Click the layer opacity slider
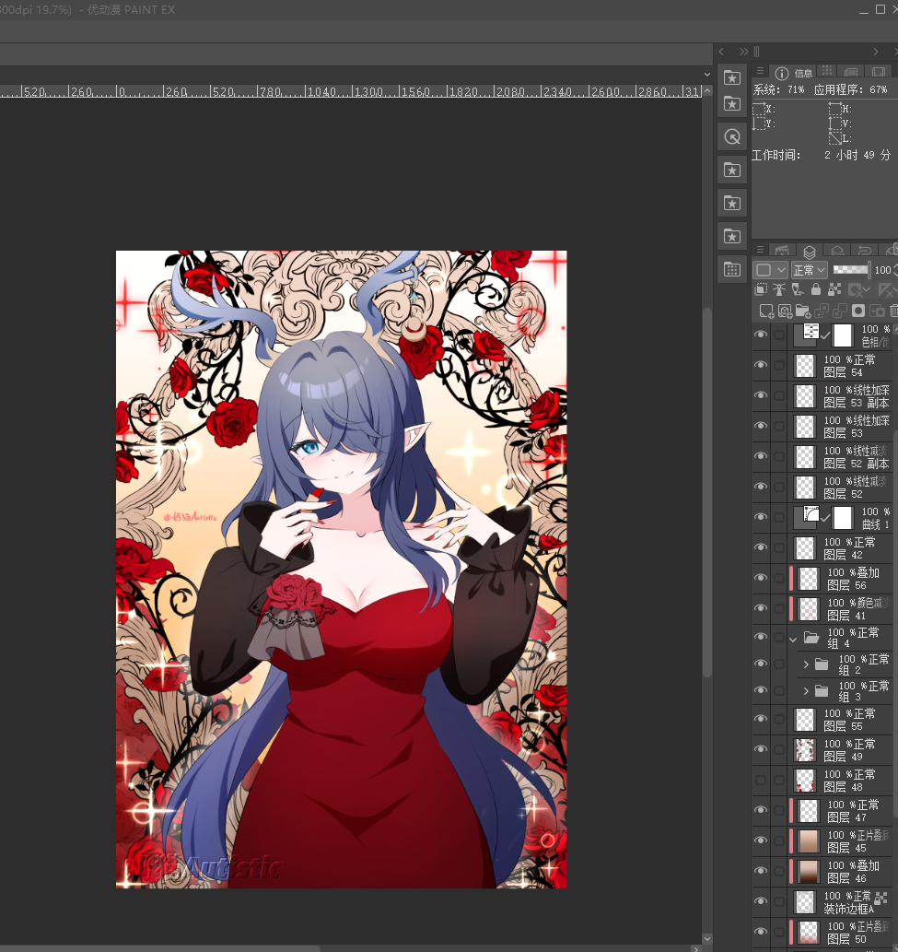The width and height of the screenshot is (898, 952). (x=850, y=270)
